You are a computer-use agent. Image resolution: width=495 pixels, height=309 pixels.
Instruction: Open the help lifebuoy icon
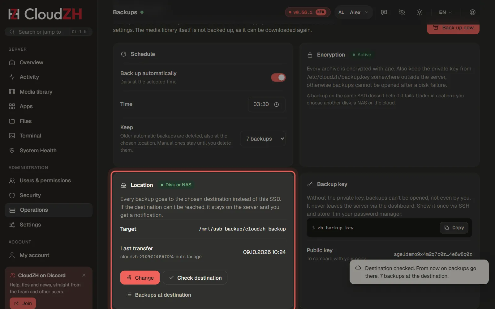(x=472, y=12)
